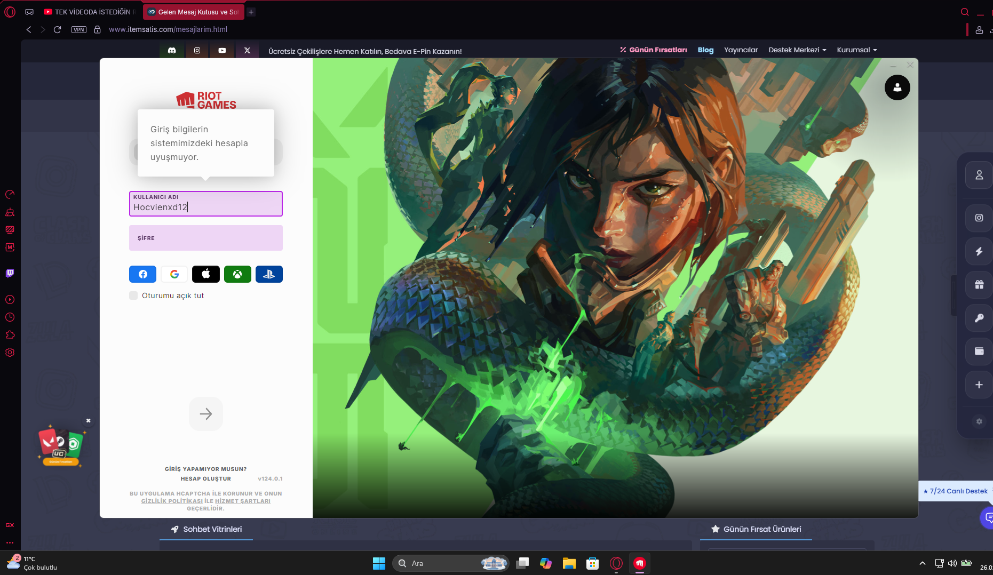
Task: Click the right sidebar settings gear icon
Action: point(979,421)
